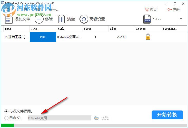Expand the output format dropdown arrow
The height and width of the screenshot is (128, 188).
181,19
